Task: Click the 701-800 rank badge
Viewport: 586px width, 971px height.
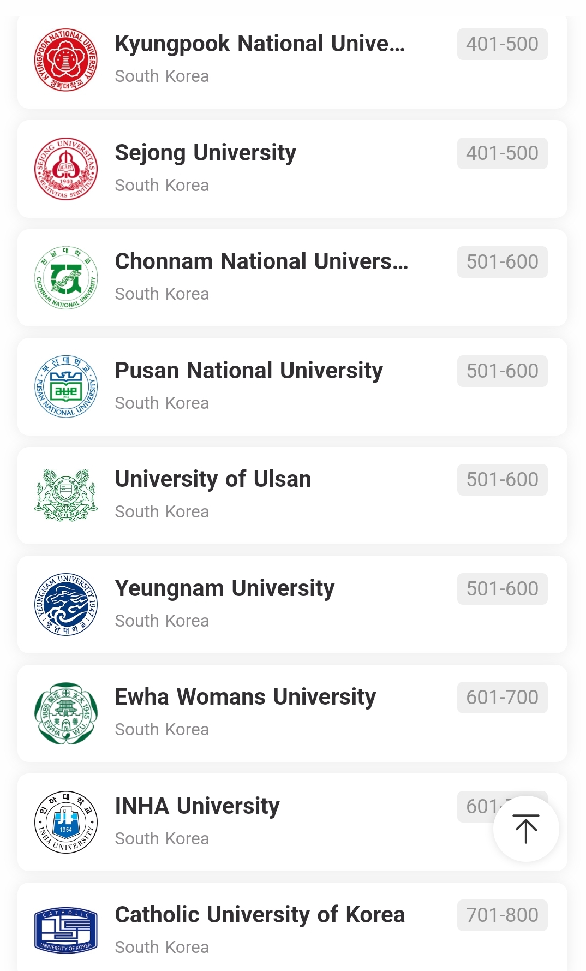Action: [x=502, y=915]
